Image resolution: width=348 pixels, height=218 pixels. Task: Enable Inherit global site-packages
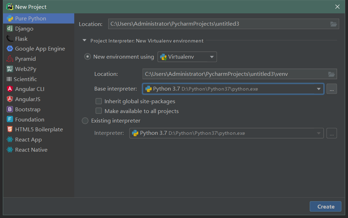coord(99,101)
